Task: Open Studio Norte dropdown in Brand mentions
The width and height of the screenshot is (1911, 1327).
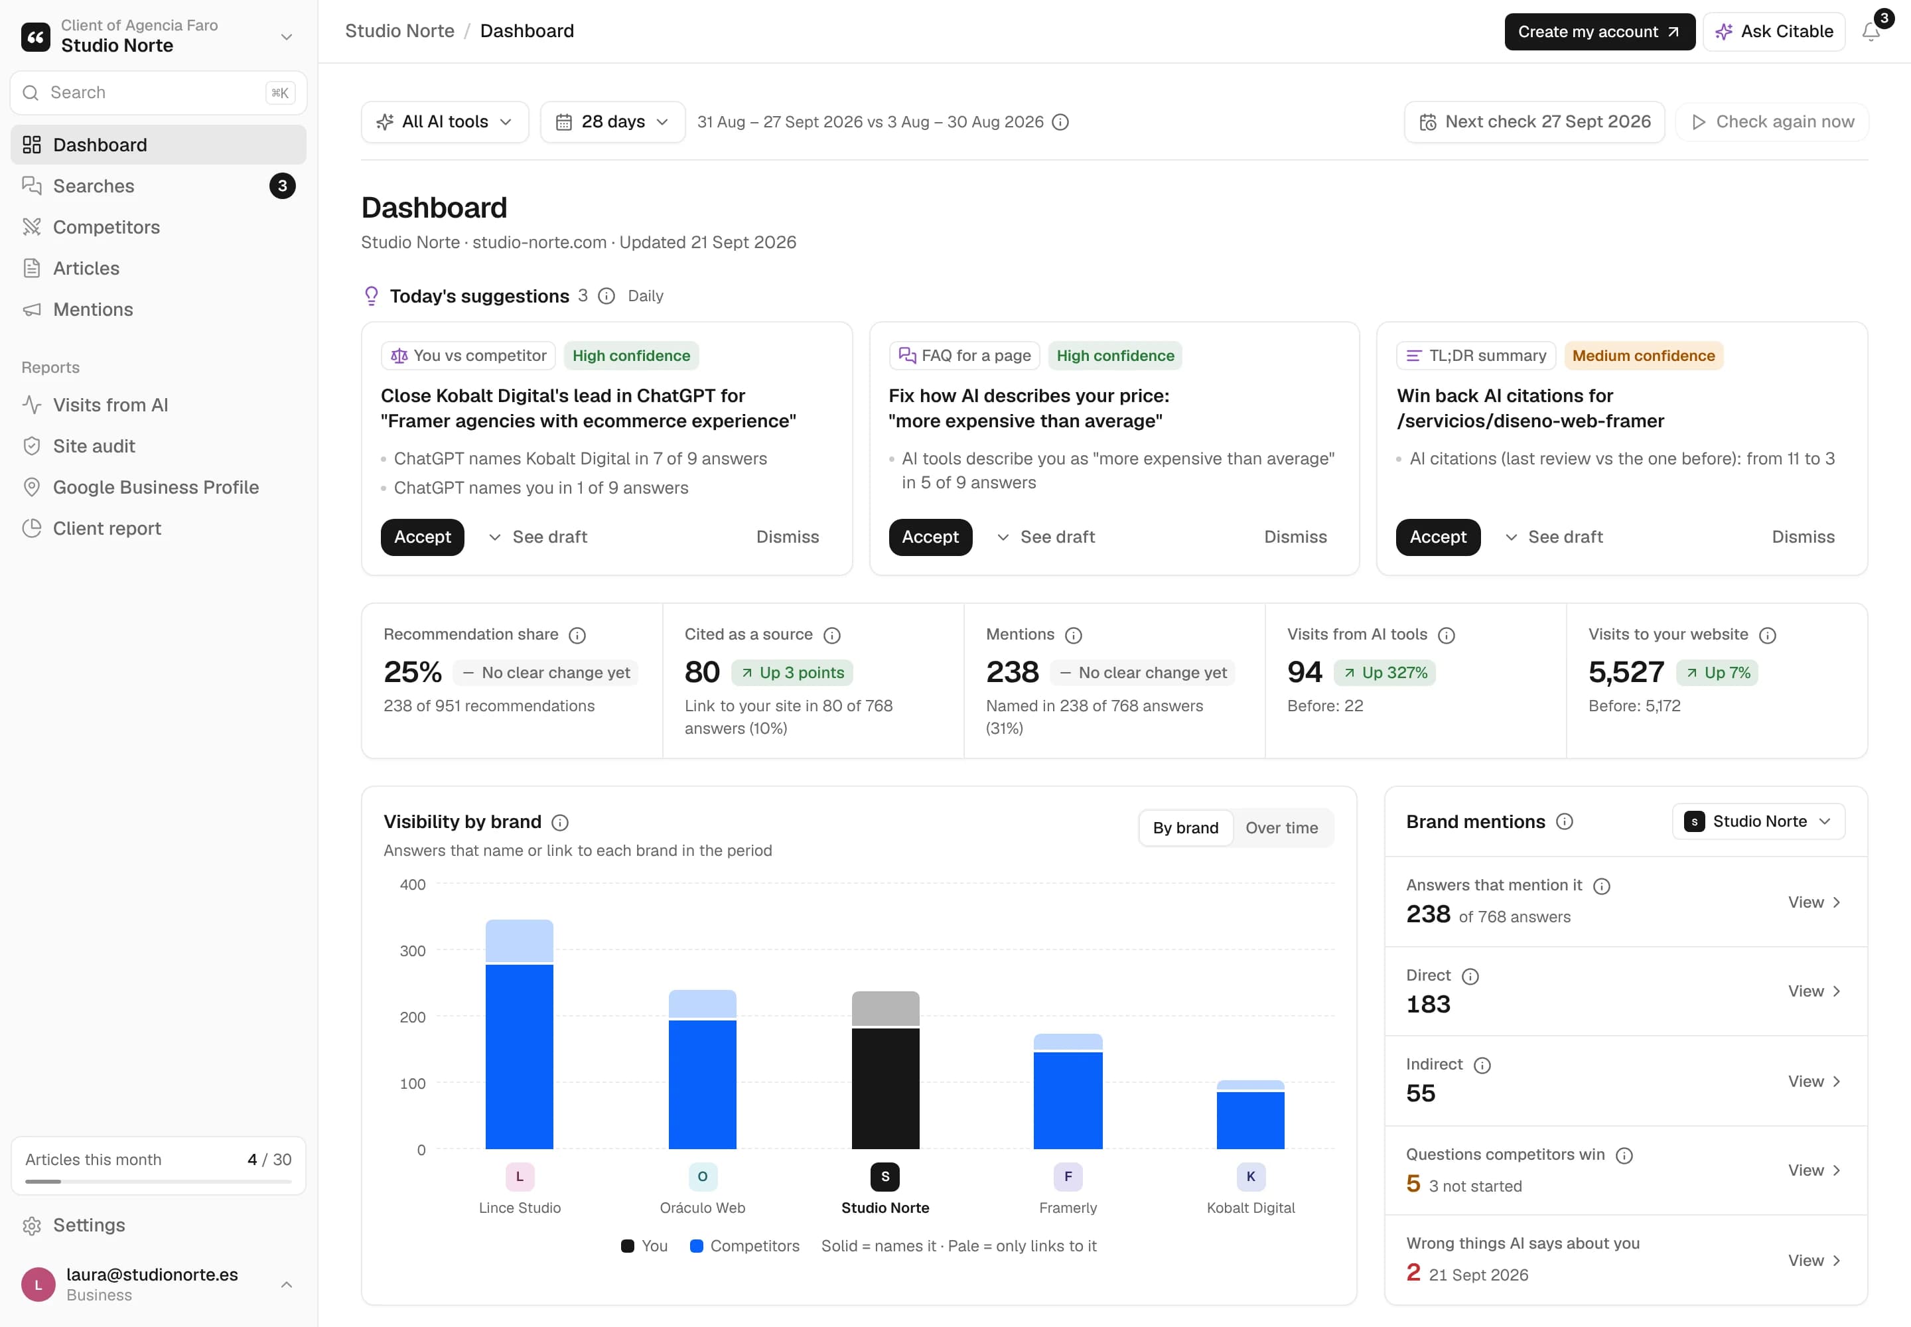Action: pyautogui.click(x=1758, y=821)
